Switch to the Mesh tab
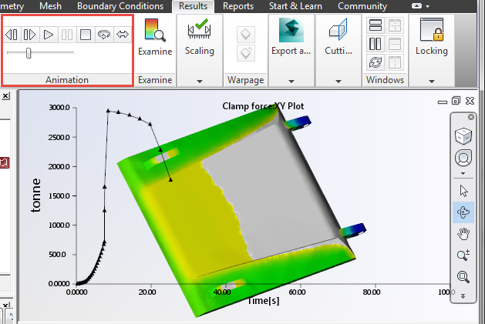 point(50,6)
